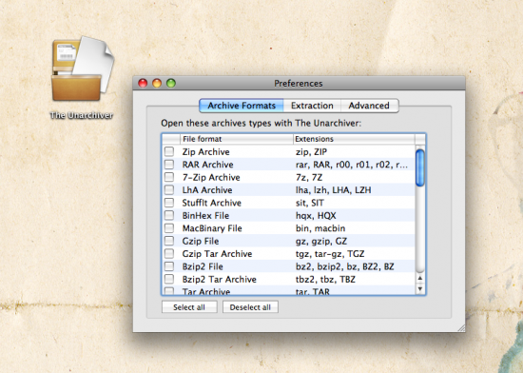Toggle the StuffIt Archive checkbox
The height and width of the screenshot is (373, 523).
pyautogui.click(x=169, y=203)
